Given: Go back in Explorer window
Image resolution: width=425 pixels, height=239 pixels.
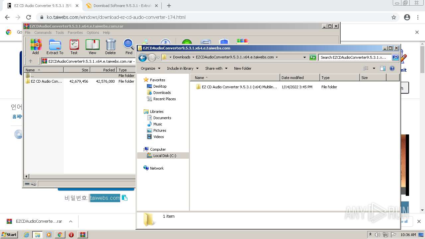Looking at the screenshot, I should (x=142, y=57).
